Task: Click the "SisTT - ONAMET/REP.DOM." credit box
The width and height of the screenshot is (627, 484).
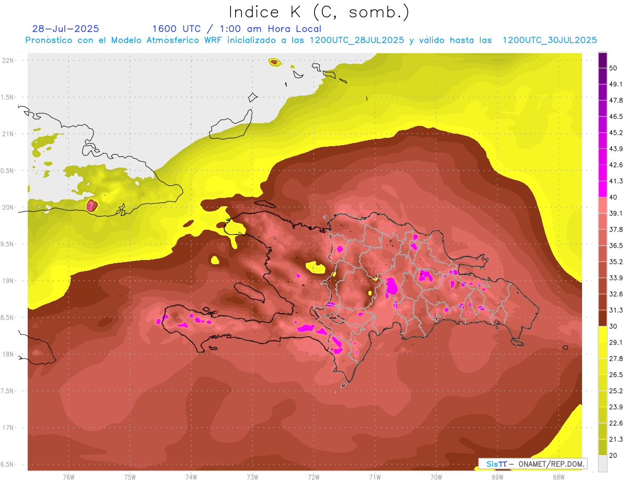Action: pos(533,464)
